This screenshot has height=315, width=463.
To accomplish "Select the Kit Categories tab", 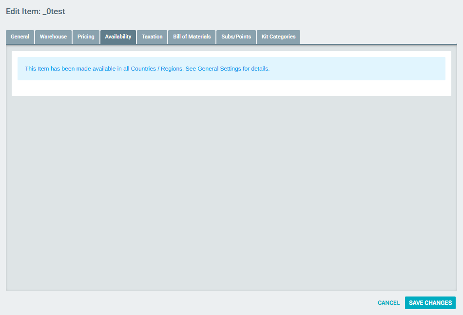I will point(278,37).
